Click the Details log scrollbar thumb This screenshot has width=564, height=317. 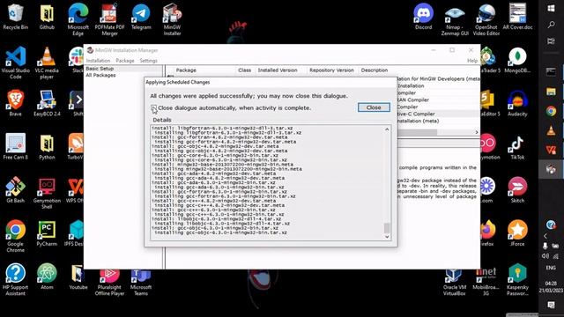[x=387, y=228]
